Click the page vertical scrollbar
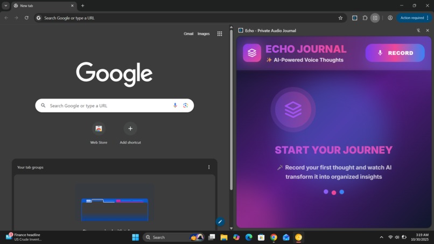The width and height of the screenshot is (434, 244). point(231,110)
